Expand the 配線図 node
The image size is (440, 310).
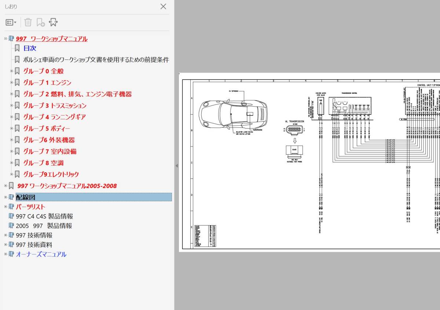5,197
